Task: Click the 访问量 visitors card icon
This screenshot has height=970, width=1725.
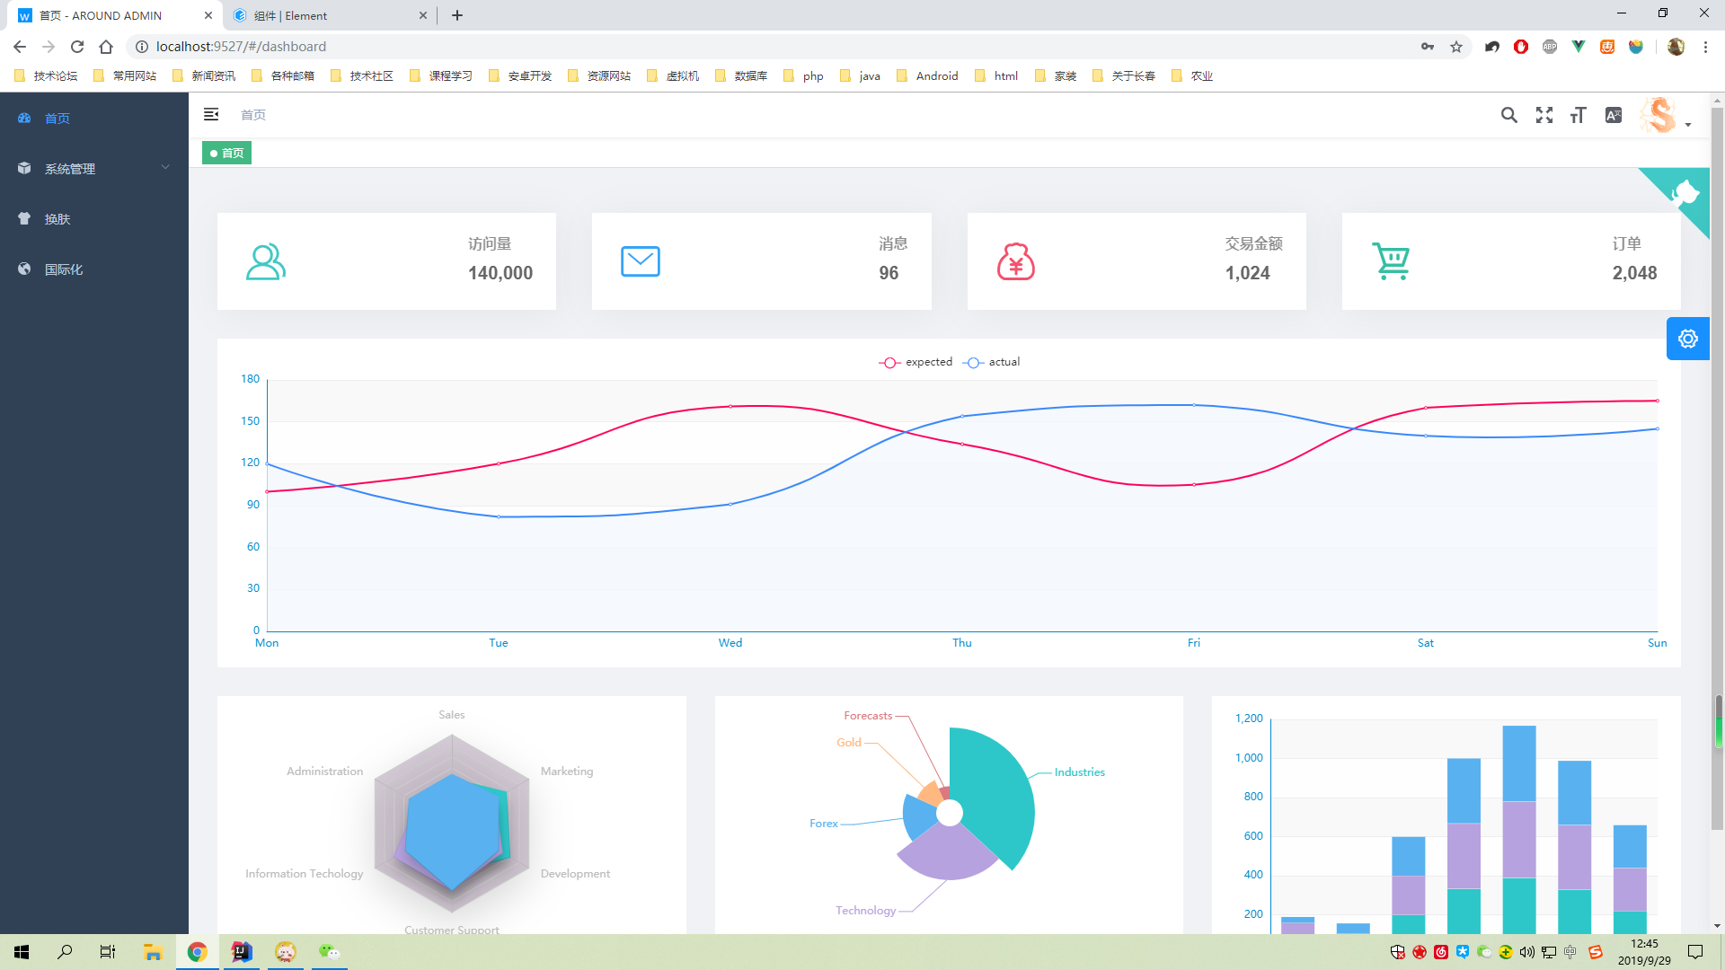Action: [266, 261]
